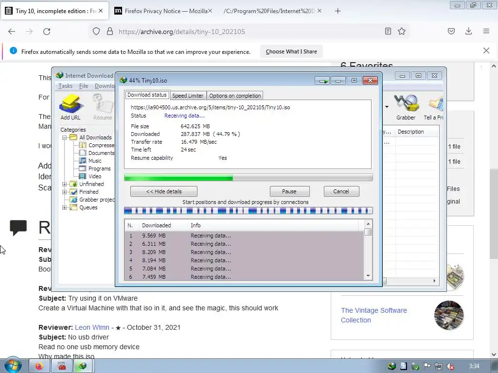Image resolution: width=498 pixels, height=373 pixels.
Task: Pause the Tiny10.iso download
Action: click(x=289, y=191)
